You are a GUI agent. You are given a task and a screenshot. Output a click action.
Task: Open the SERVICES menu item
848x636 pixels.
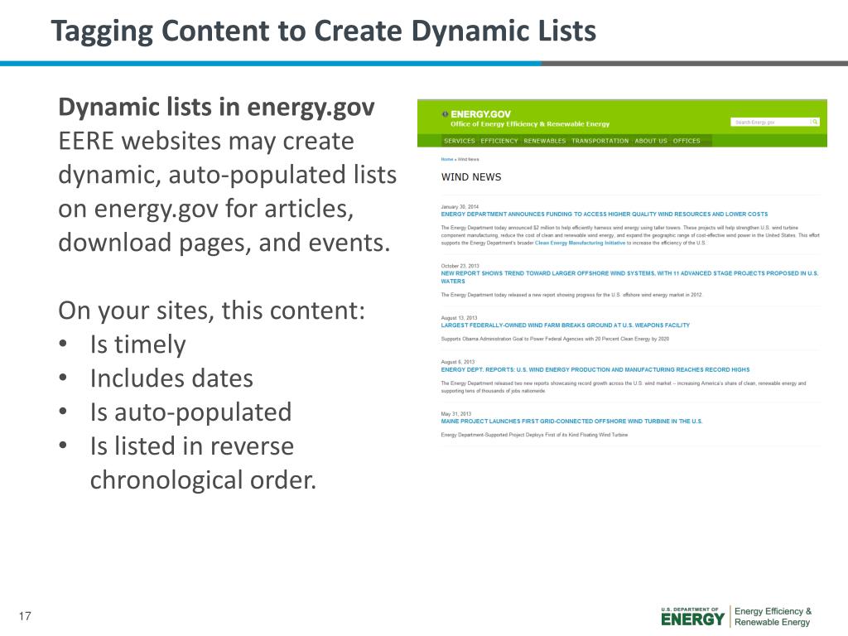(x=459, y=141)
